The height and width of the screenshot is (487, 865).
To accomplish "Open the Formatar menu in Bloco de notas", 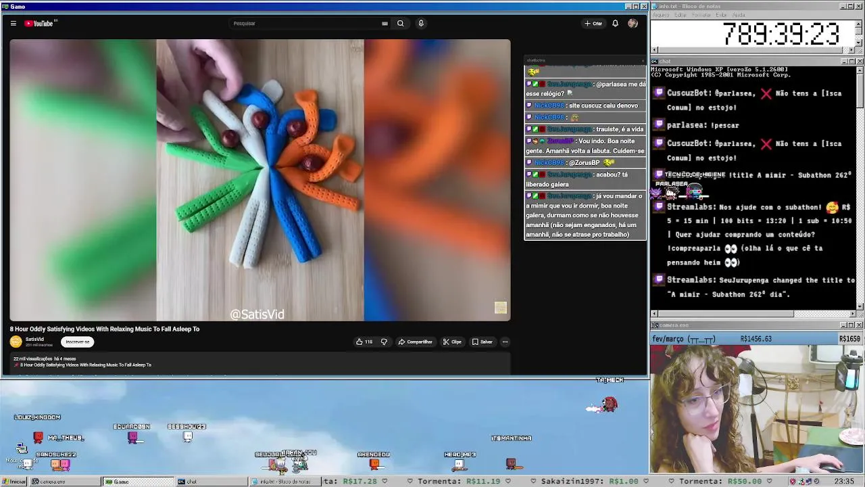I will (701, 15).
